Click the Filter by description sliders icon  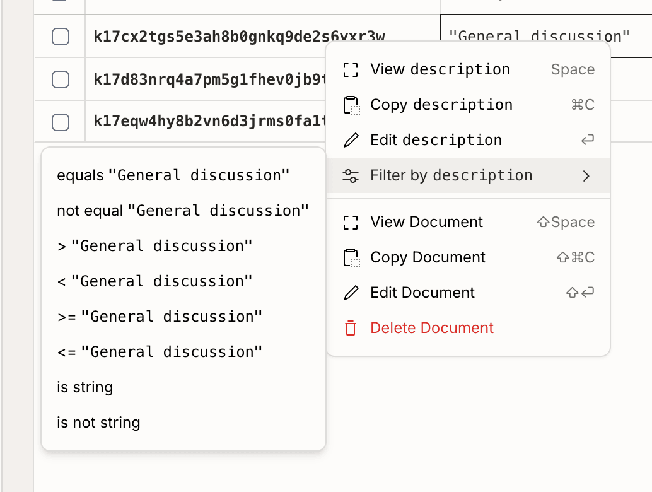[351, 175]
